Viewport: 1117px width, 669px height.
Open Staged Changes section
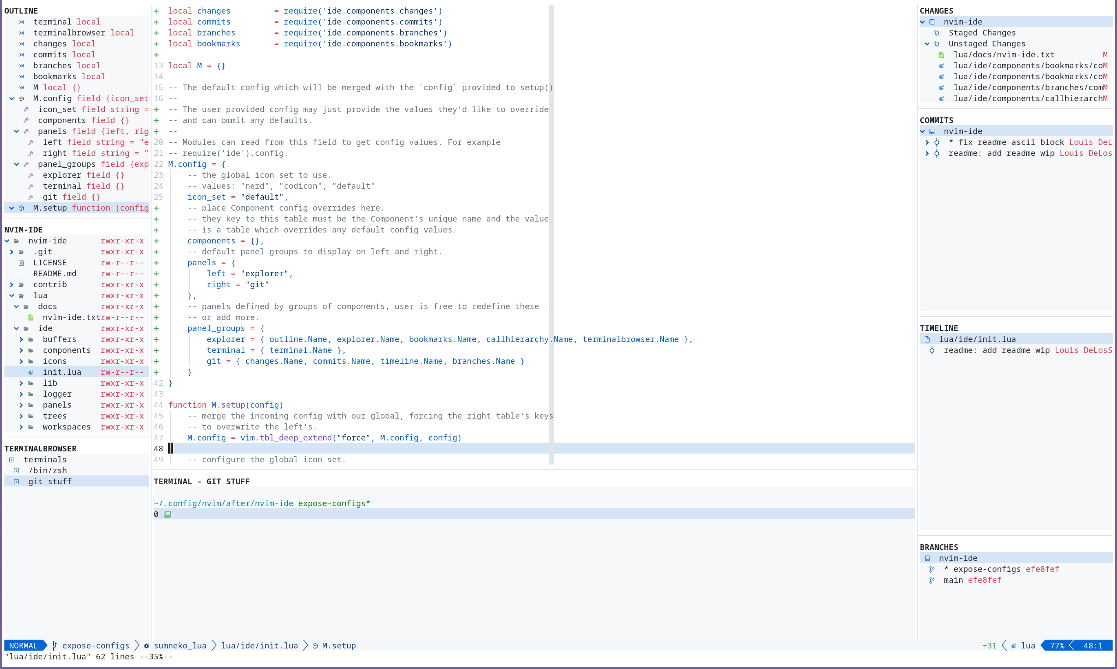point(982,33)
